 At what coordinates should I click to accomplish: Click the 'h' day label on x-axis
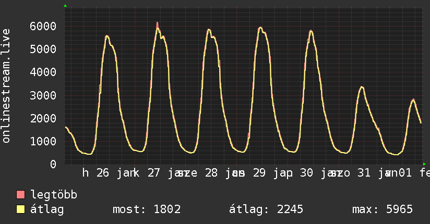click(86, 173)
